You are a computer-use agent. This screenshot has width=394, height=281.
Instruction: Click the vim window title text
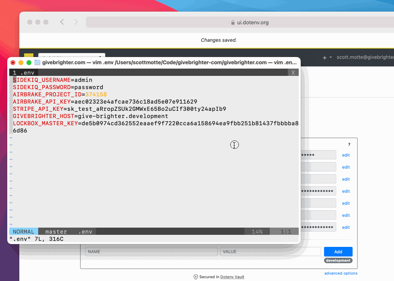[169, 63]
